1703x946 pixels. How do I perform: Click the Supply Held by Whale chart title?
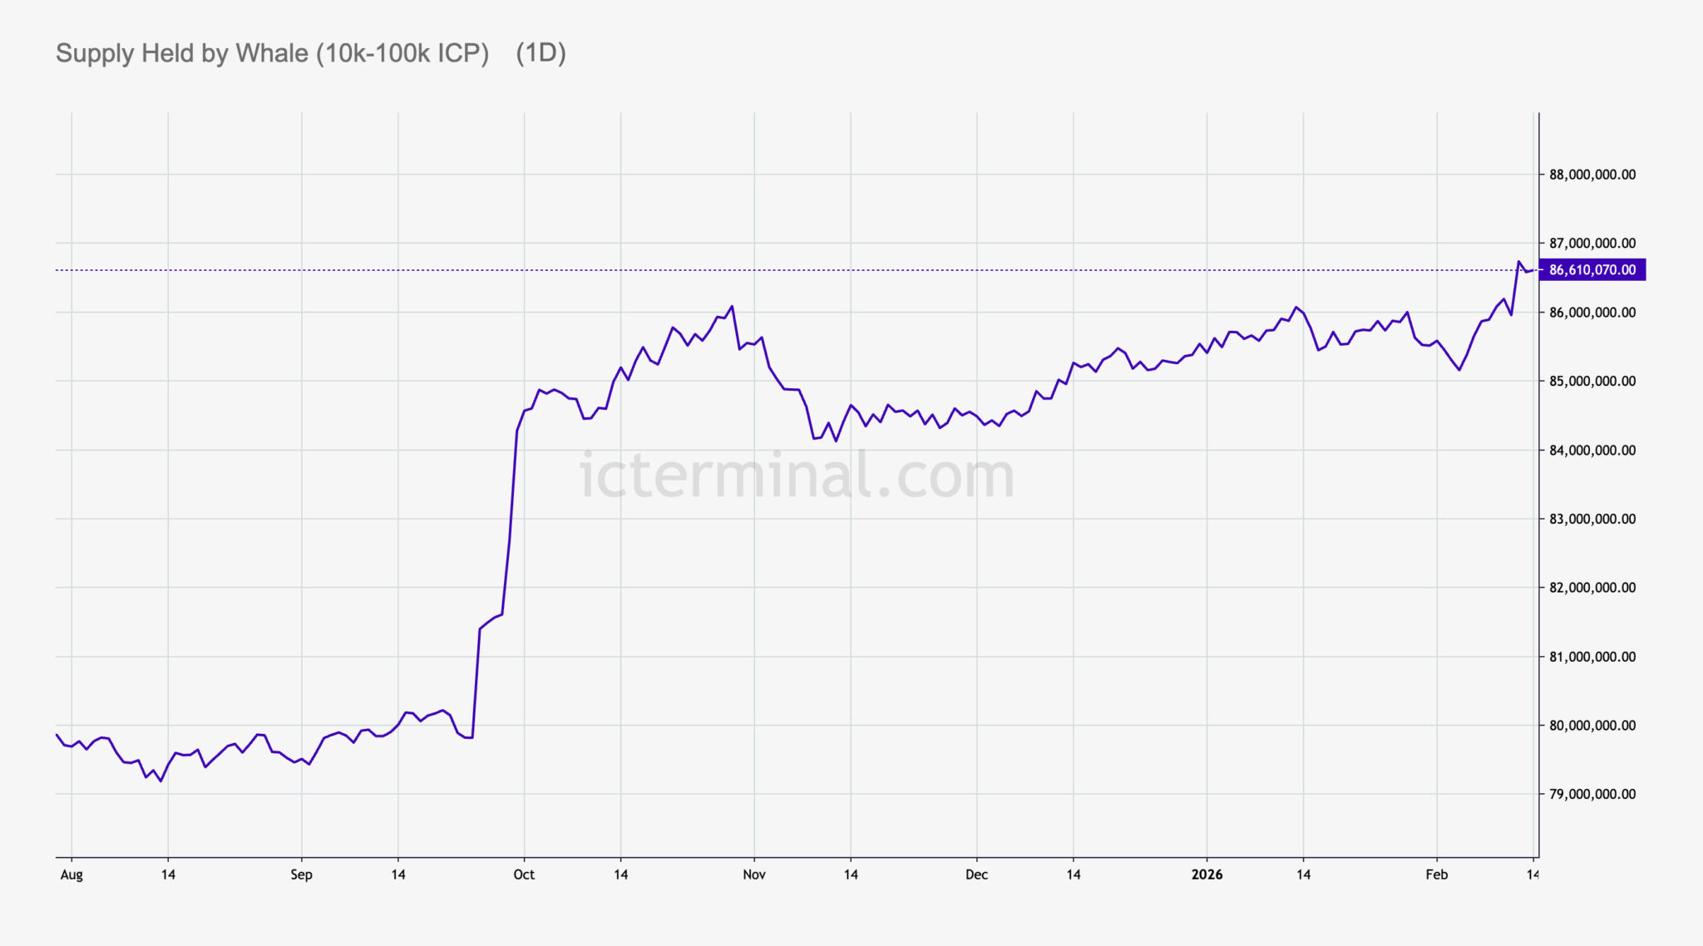point(272,53)
